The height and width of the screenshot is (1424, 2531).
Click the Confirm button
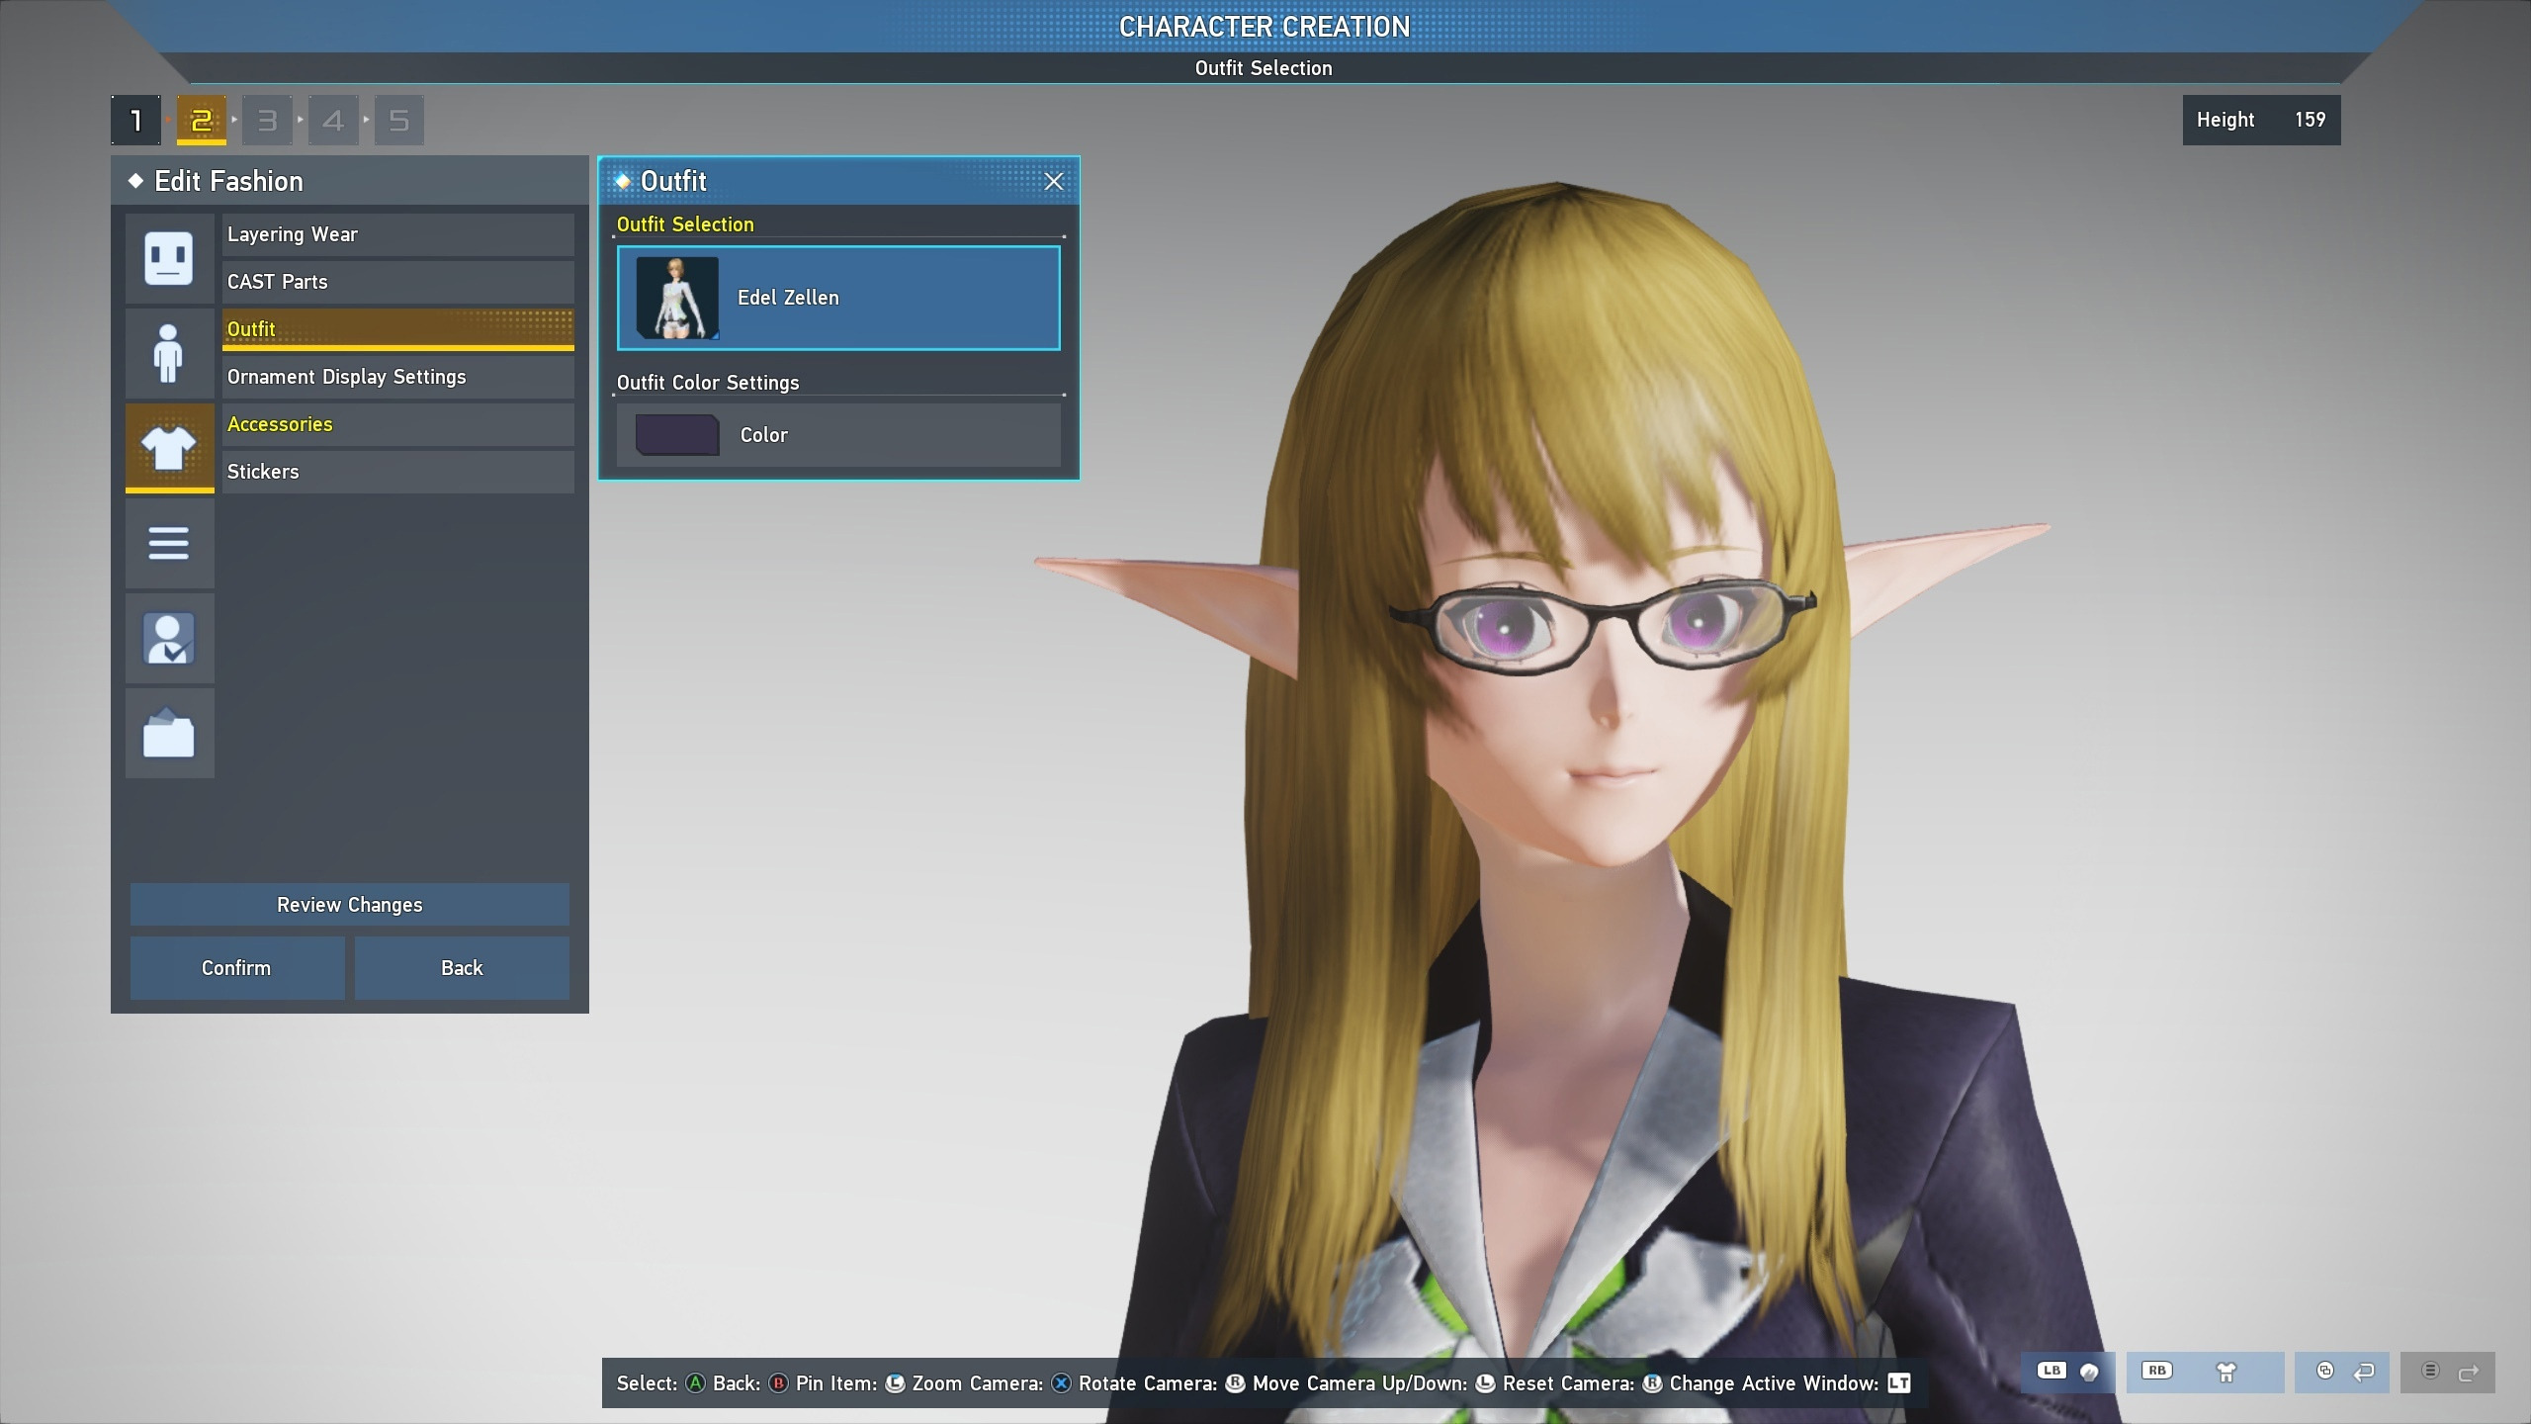(236, 968)
